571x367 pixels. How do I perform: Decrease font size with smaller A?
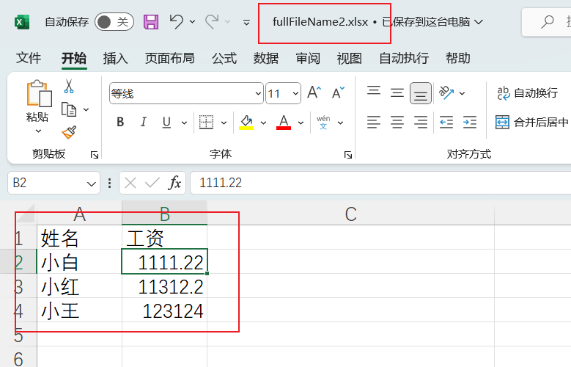pyautogui.click(x=338, y=92)
